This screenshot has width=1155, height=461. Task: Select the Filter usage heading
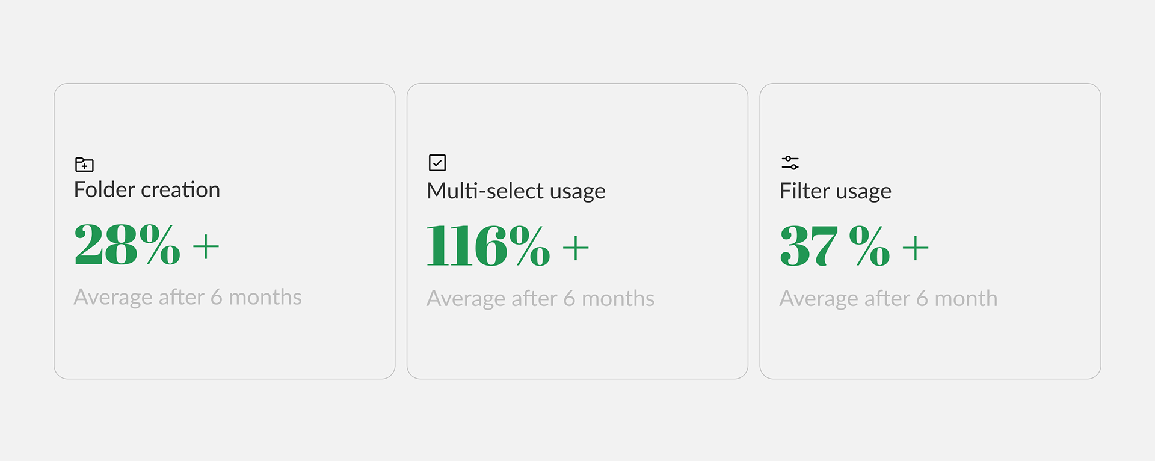tap(836, 191)
